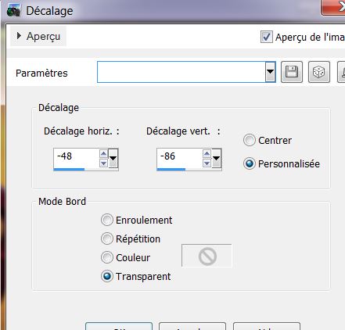Increase vertical offset with up spinner arrow
Viewport: 345px width, 330px height.
[x=207, y=154]
